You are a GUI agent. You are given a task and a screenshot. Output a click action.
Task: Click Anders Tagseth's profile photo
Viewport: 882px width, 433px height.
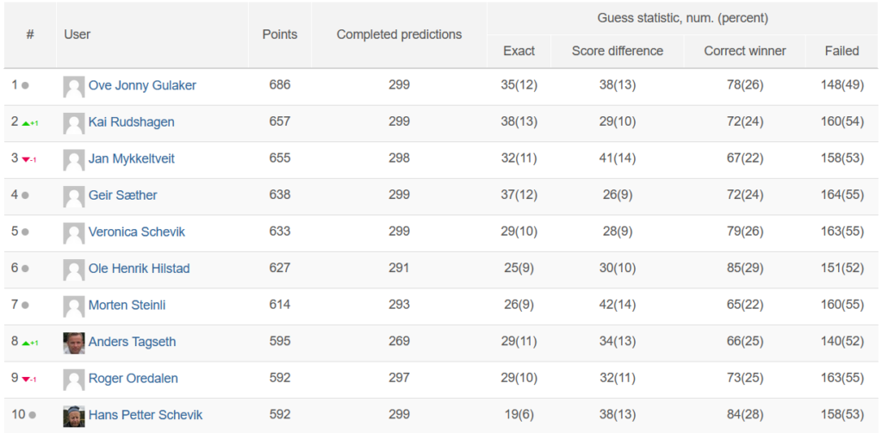tap(74, 343)
